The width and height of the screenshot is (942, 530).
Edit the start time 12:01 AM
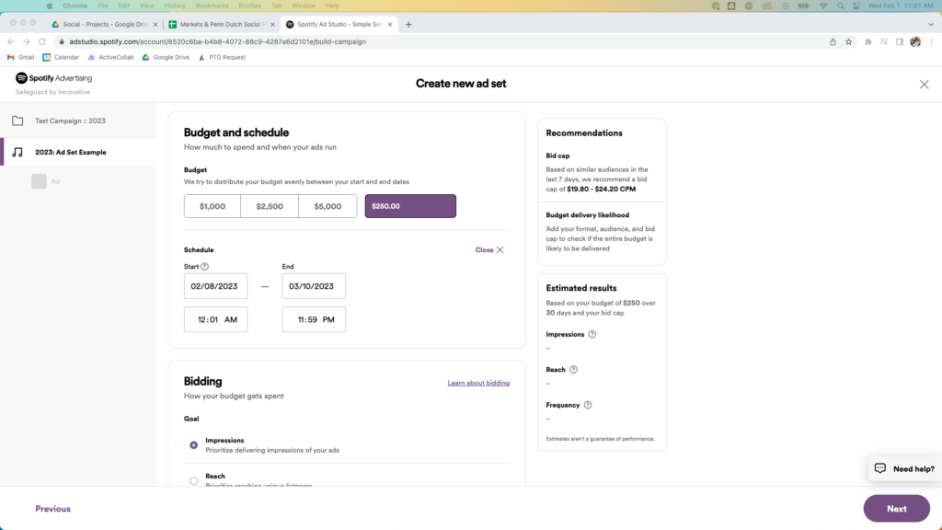tap(215, 319)
